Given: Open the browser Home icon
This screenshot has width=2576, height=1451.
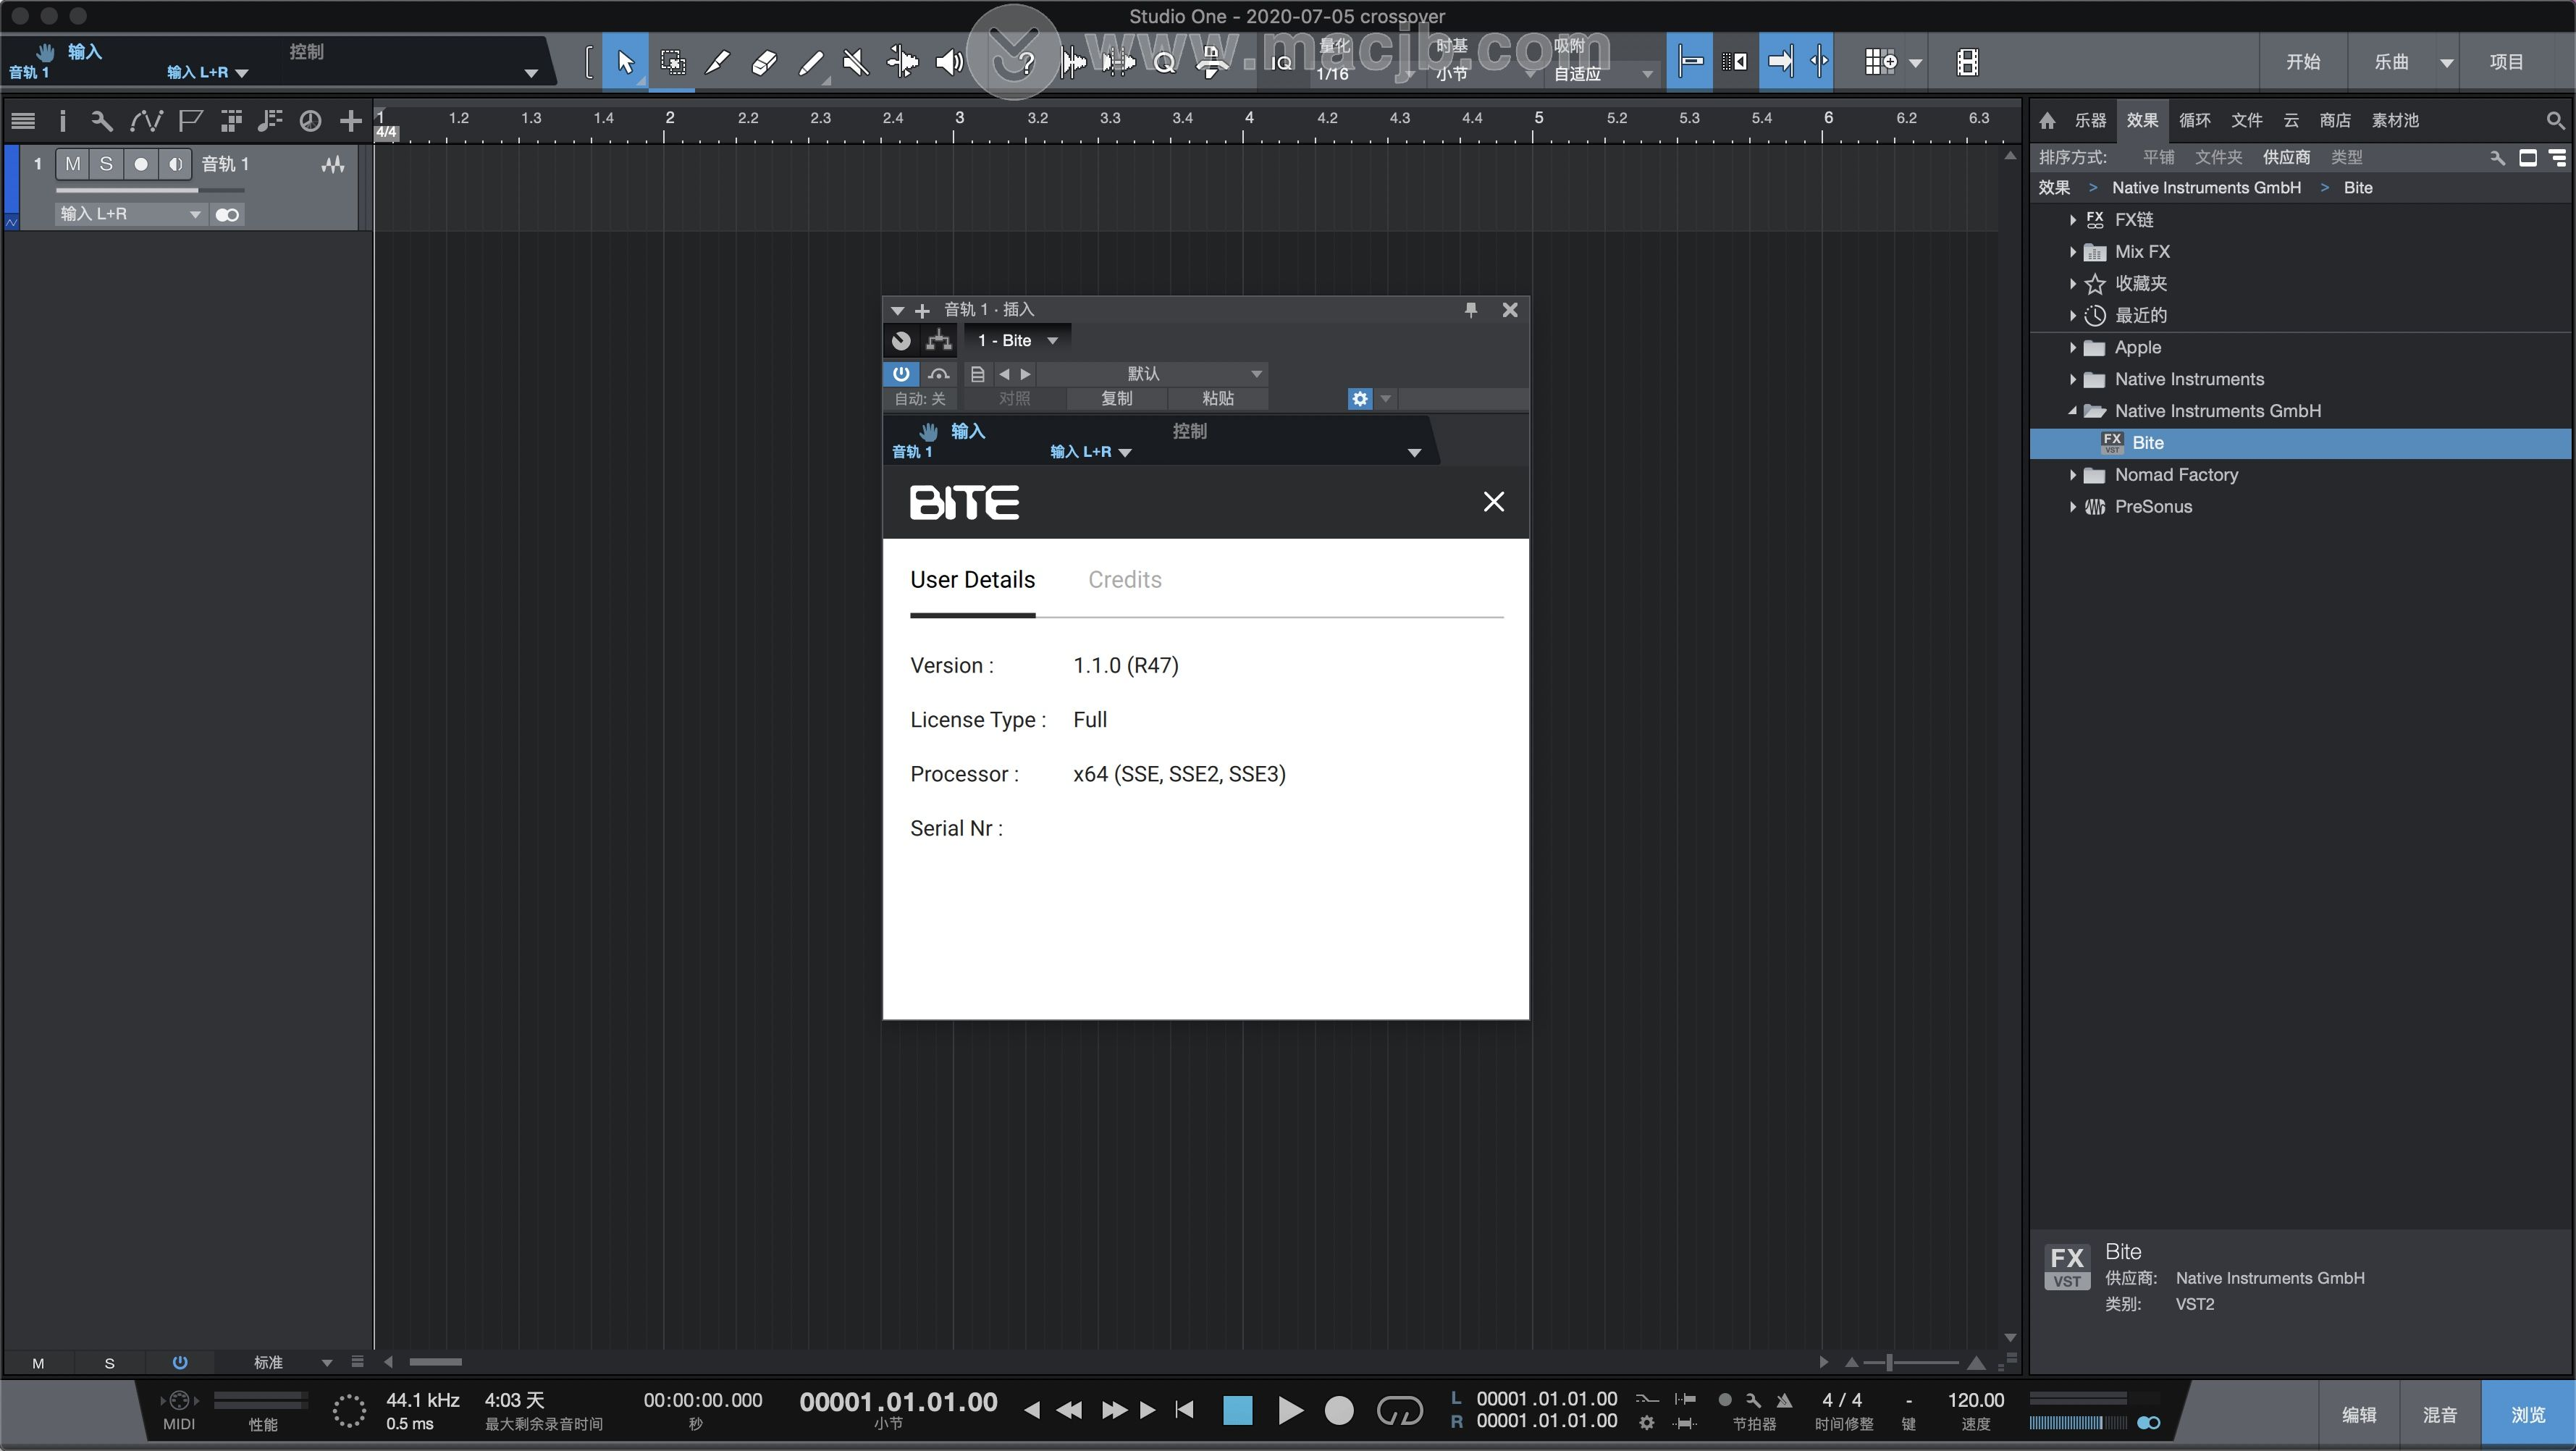Looking at the screenshot, I should [x=2047, y=120].
